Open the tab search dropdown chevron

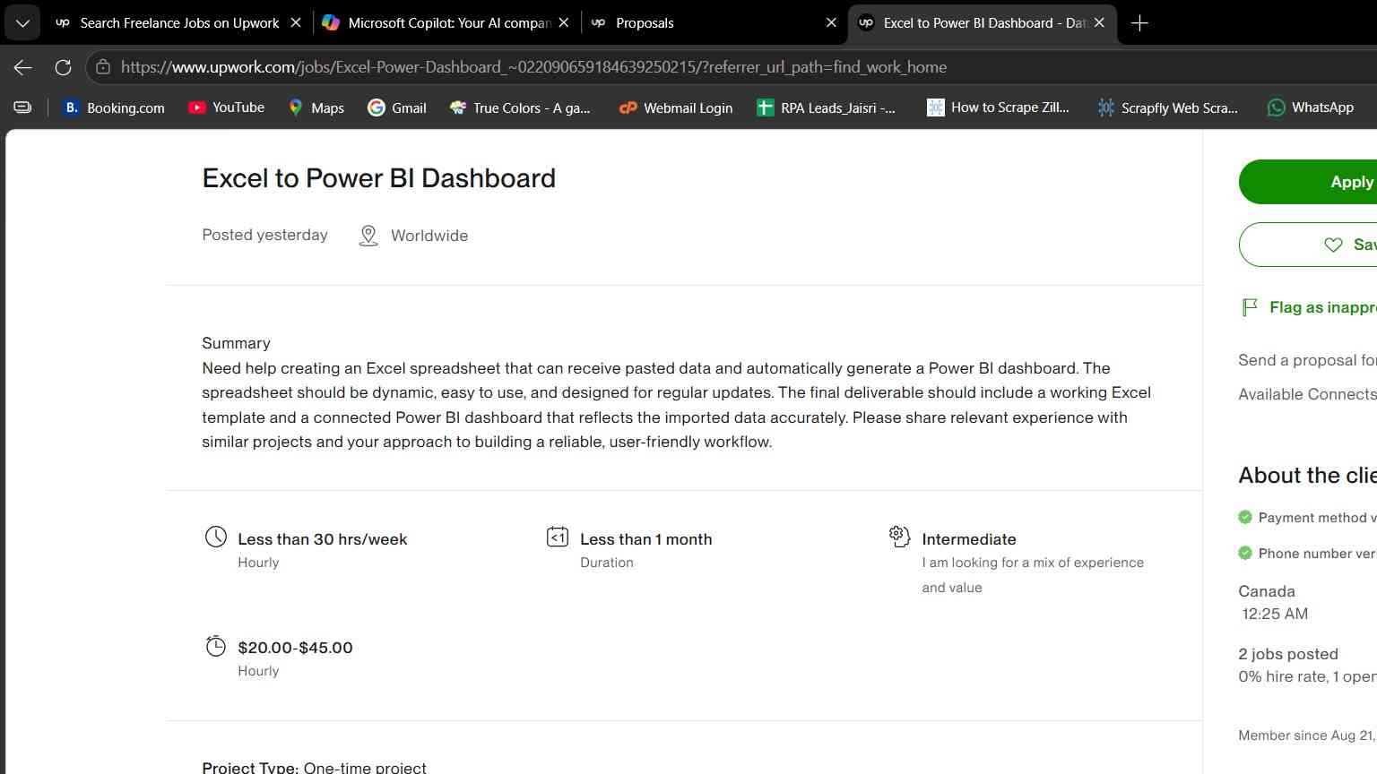pyautogui.click(x=22, y=23)
